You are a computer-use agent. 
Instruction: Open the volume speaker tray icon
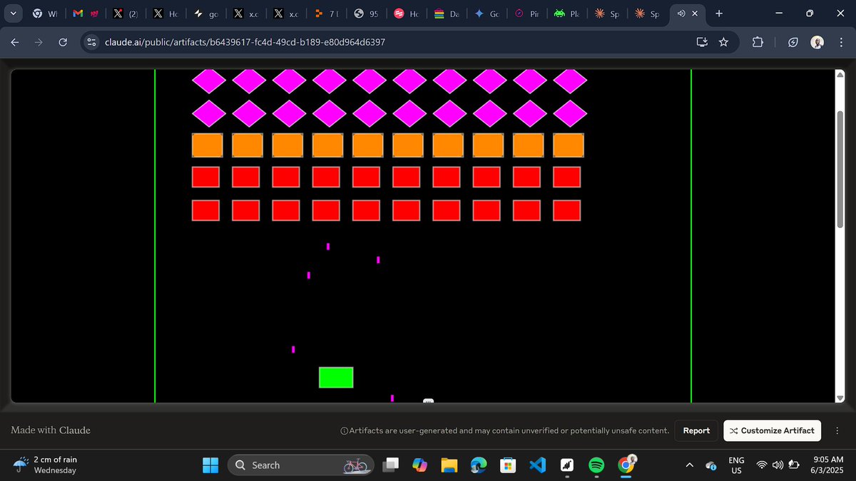(x=778, y=465)
